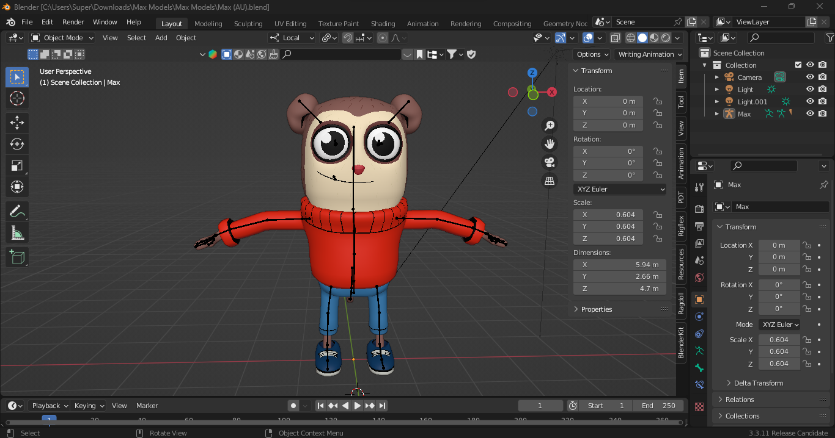835x438 pixels.
Task: Disable Max object in renders
Action: pos(823,113)
